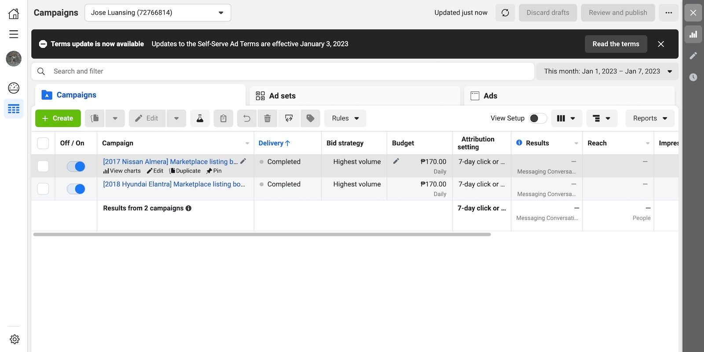This screenshot has height=352, width=704.
Task: Click the trash delete icon in toolbar
Action: 267,118
